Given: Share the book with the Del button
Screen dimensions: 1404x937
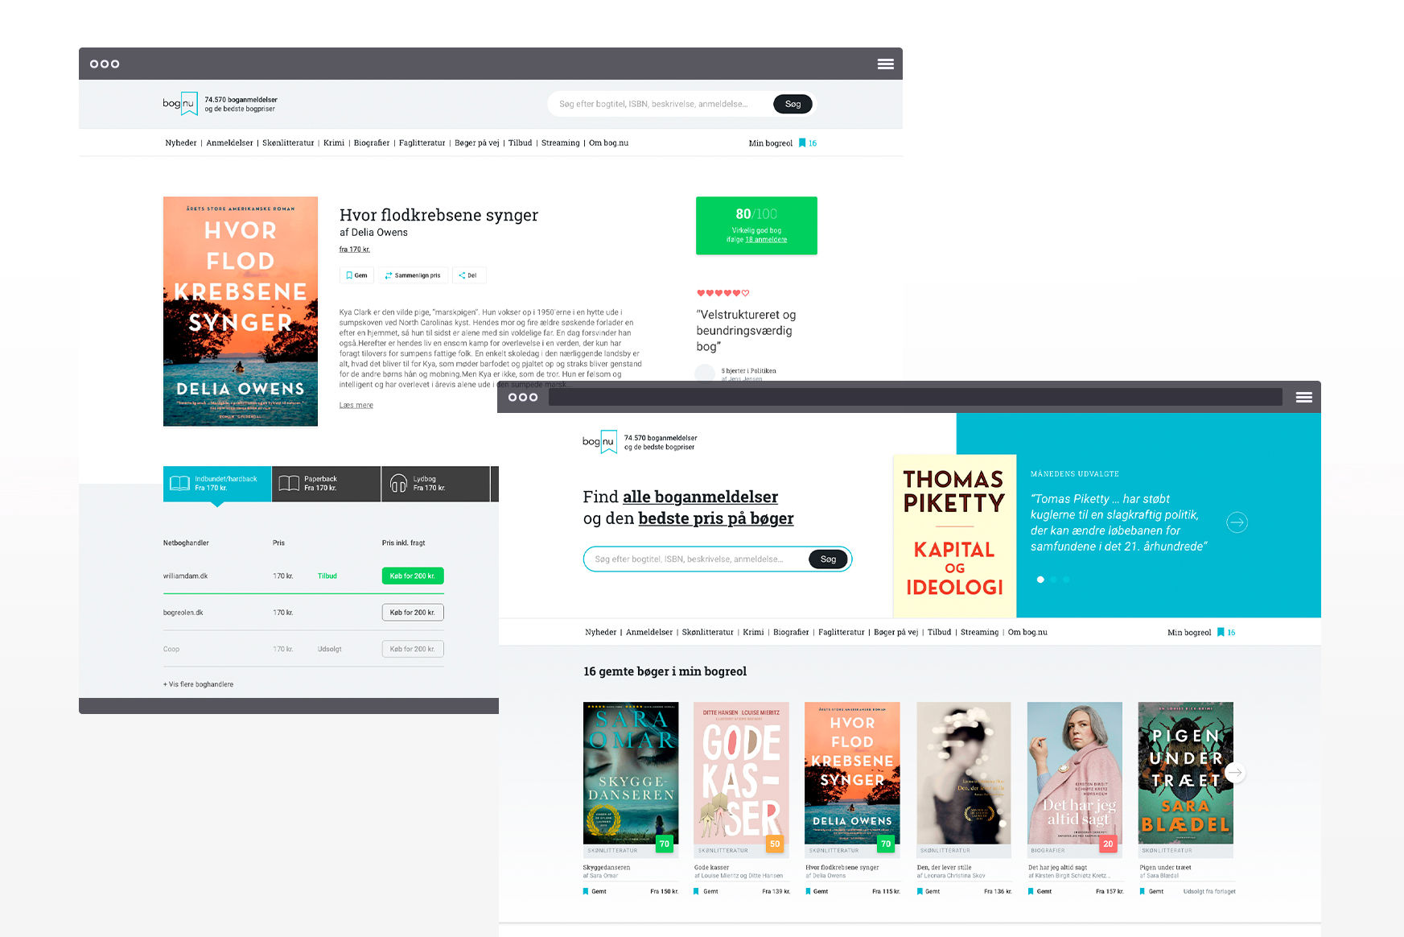Looking at the screenshot, I should [468, 275].
